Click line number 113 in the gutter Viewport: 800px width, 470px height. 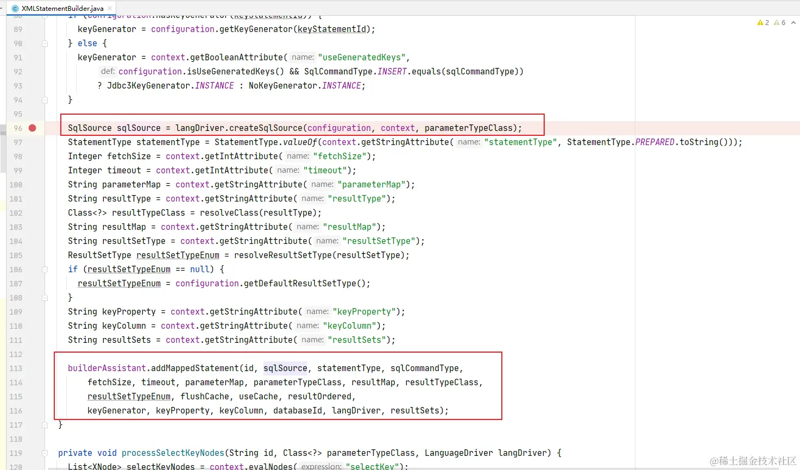pos(16,368)
